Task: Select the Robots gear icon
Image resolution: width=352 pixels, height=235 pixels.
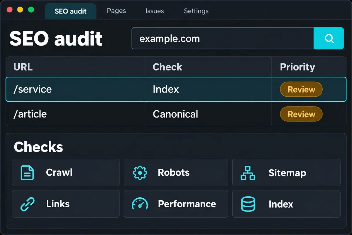Action: [x=140, y=172]
